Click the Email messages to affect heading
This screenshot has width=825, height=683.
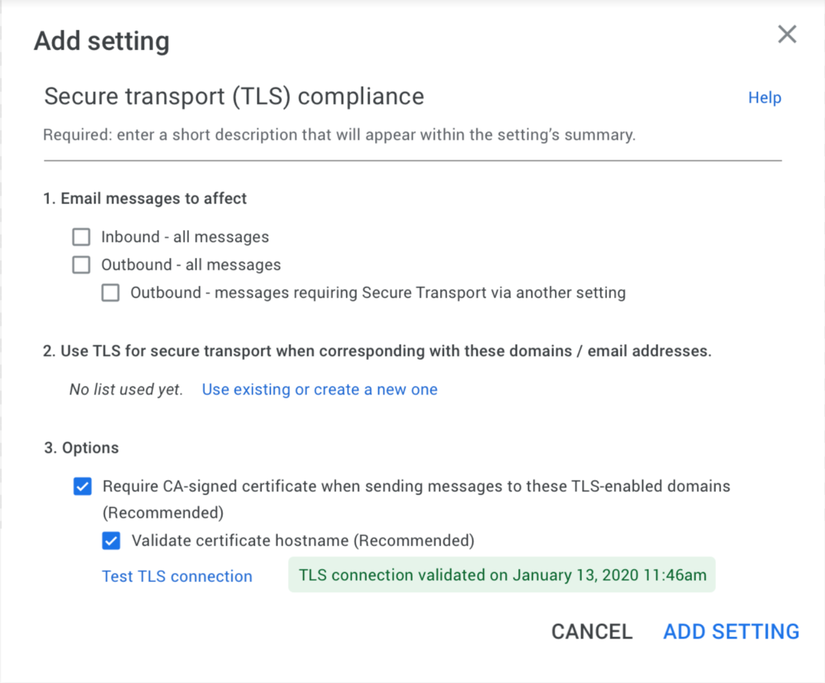(144, 198)
